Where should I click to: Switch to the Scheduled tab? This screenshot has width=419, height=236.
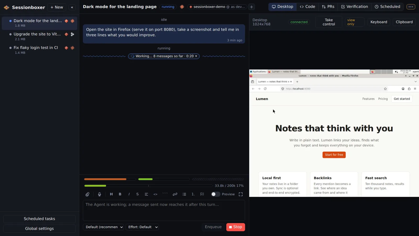point(387,7)
